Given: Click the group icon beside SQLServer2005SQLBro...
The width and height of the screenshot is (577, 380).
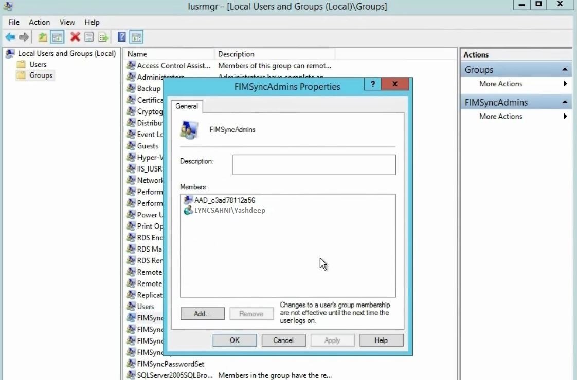Looking at the screenshot, I should 131,375.
